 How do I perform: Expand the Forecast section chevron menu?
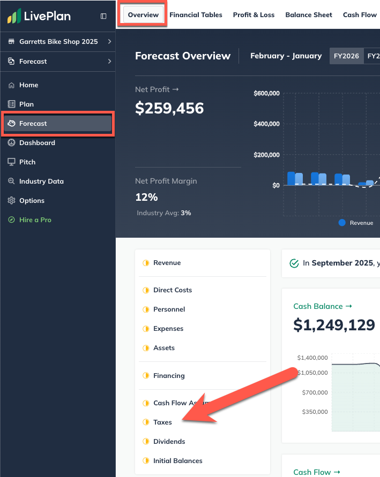[x=109, y=62]
